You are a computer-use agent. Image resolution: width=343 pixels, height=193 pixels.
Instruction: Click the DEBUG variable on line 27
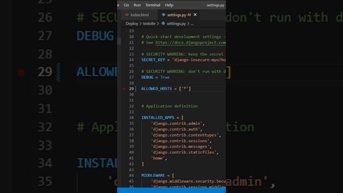(x=147, y=77)
